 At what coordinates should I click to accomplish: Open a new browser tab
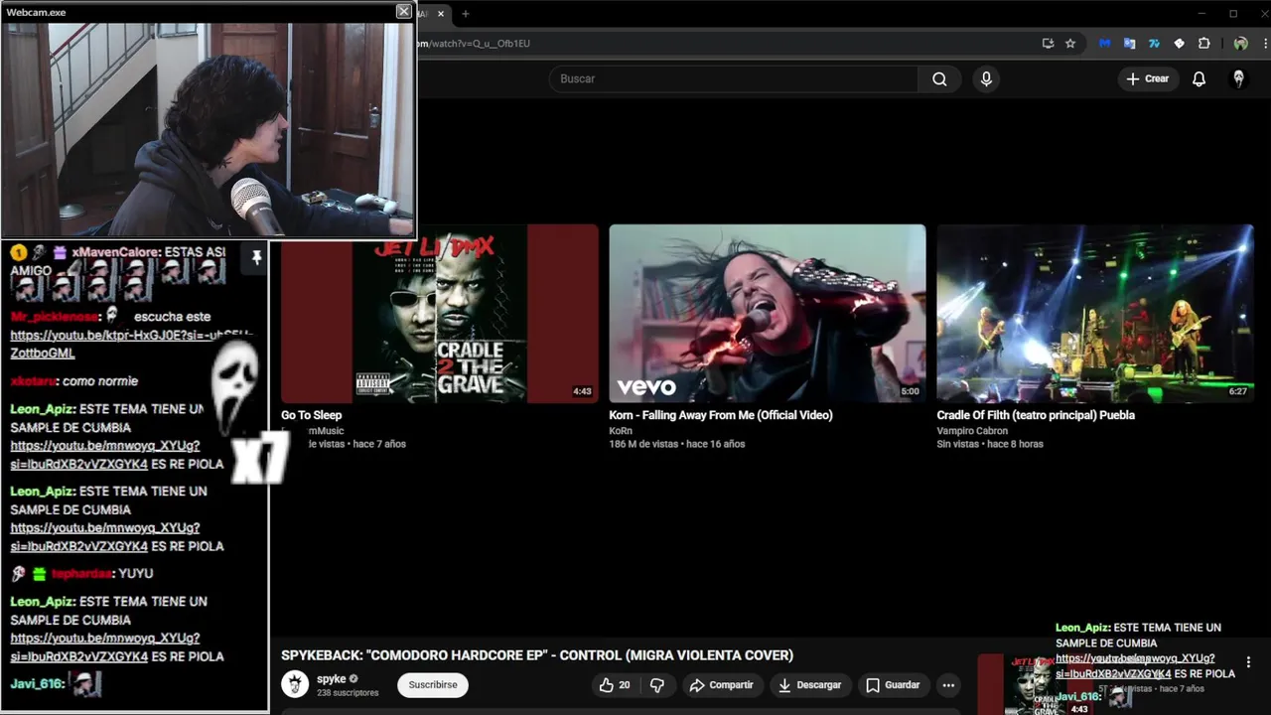pos(465,14)
